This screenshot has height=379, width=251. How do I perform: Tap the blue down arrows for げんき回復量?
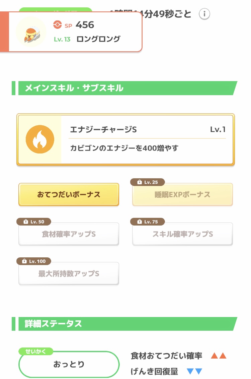(194, 371)
